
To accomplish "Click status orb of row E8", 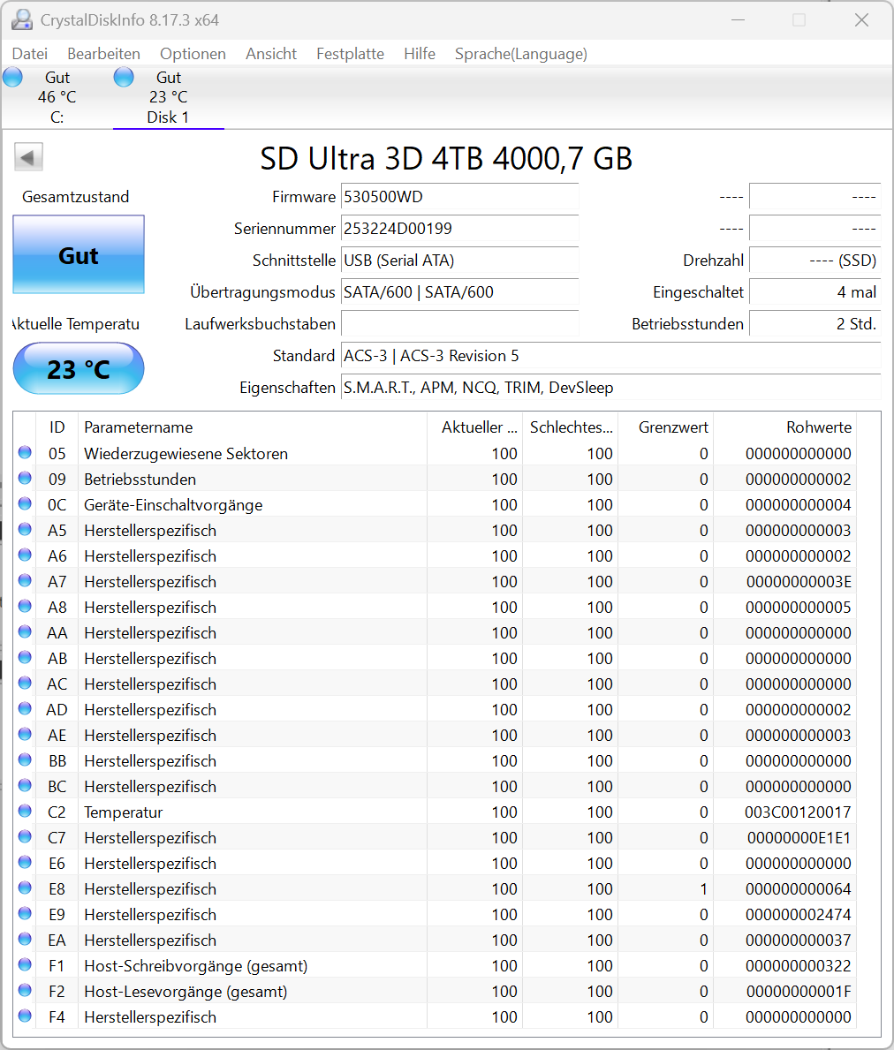I will tap(25, 888).
